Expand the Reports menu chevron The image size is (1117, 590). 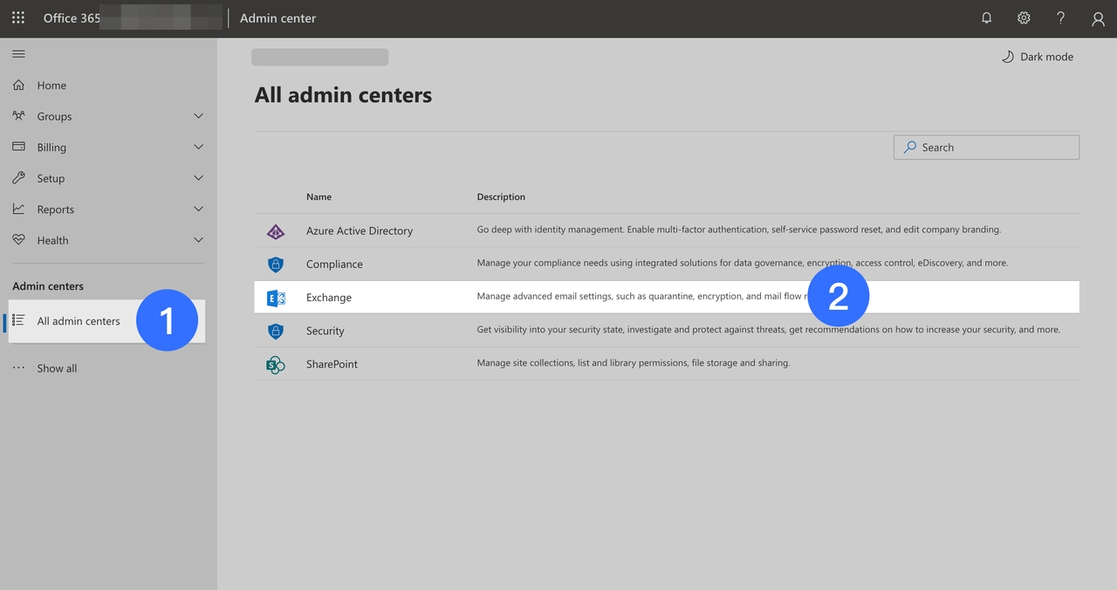pos(198,209)
